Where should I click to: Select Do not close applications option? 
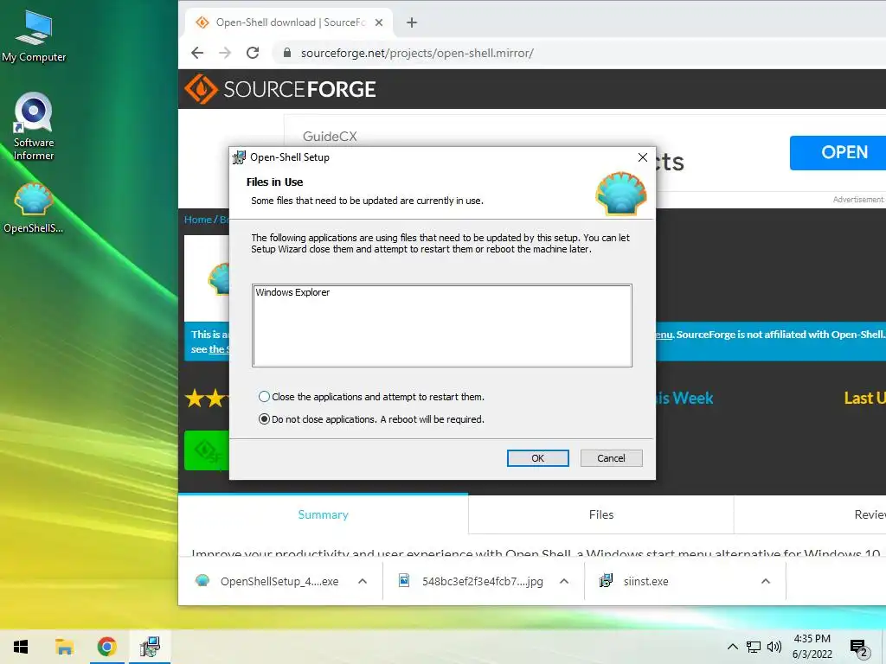tap(371, 419)
